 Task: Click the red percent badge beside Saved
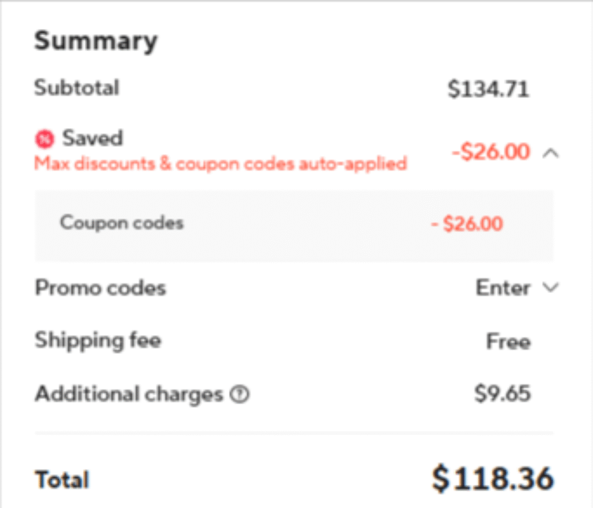tap(44, 139)
